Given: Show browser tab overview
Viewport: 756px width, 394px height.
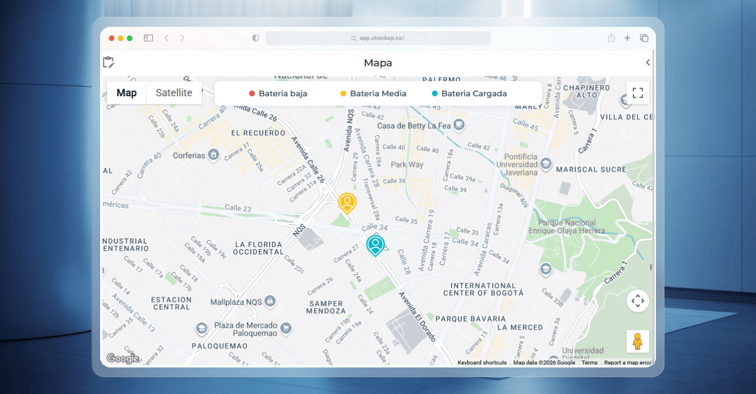Looking at the screenshot, I should click(644, 38).
